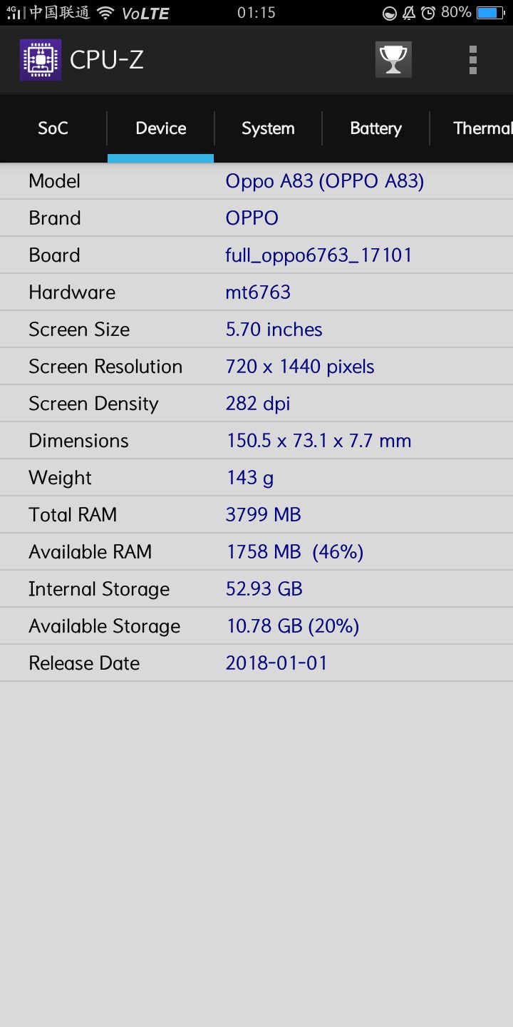Select the Available Storage row
The height and width of the screenshot is (1027, 513).
256,626
